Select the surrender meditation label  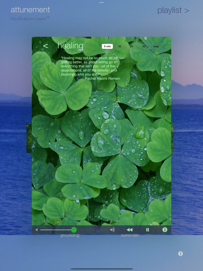[x=130, y=235]
